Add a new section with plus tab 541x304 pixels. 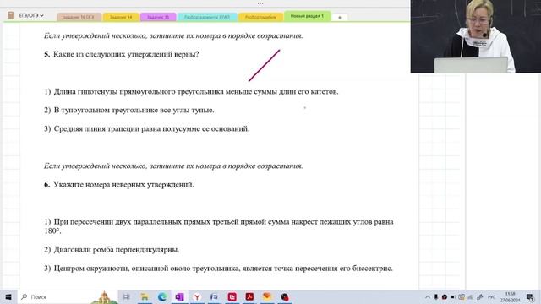point(340,17)
